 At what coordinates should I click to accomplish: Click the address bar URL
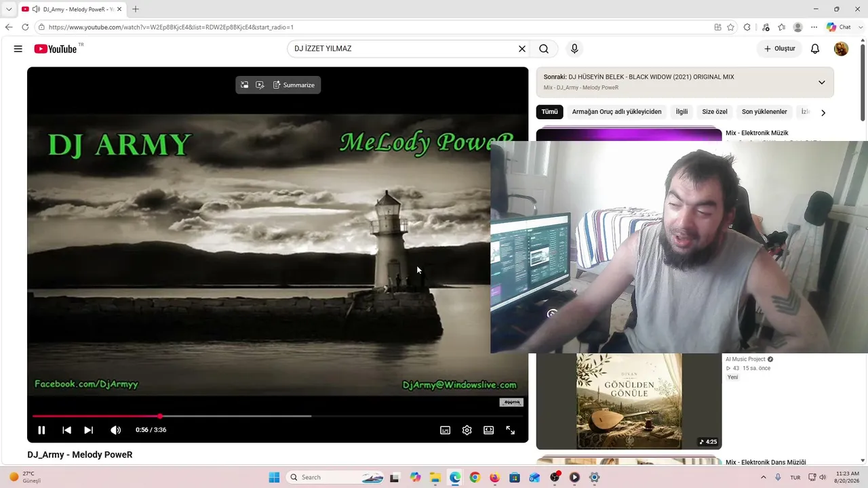pyautogui.click(x=171, y=27)
